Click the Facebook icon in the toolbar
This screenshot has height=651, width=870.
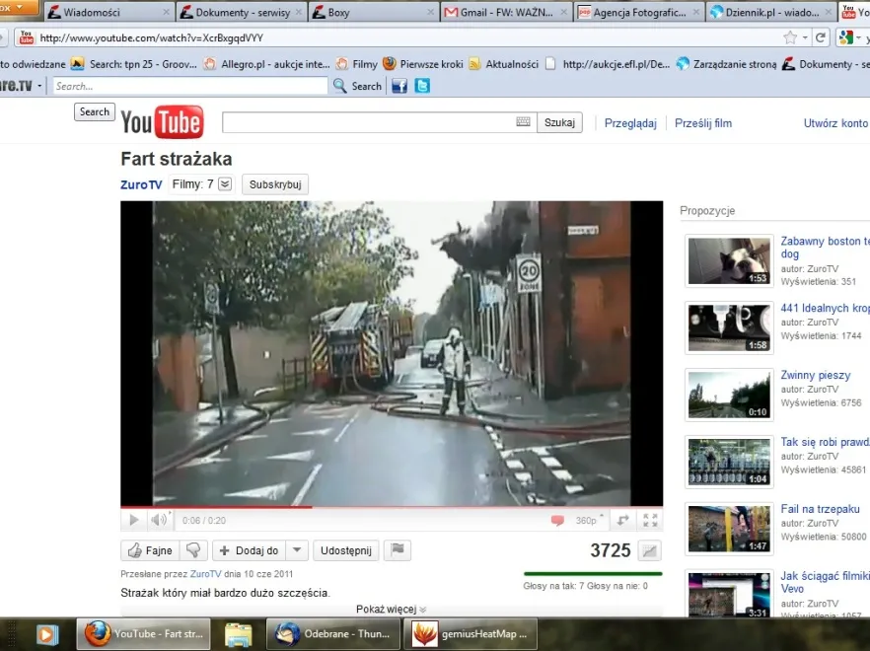[x=399, y=86]
